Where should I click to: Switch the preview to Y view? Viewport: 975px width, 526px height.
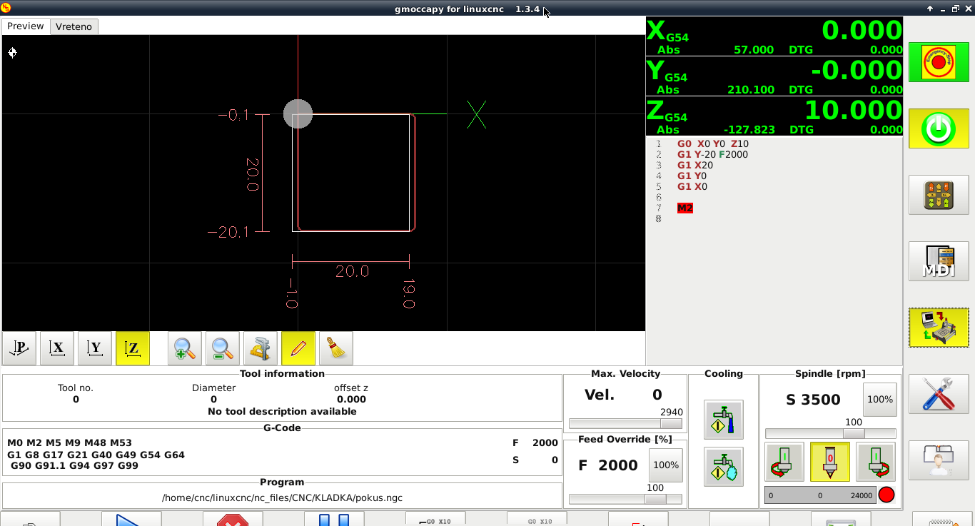95,348
